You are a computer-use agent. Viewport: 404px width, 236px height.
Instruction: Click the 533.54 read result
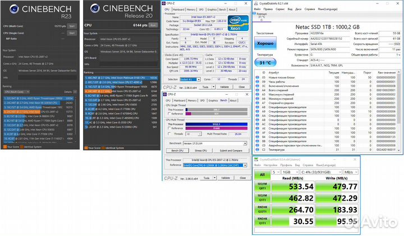coord(293,186)
